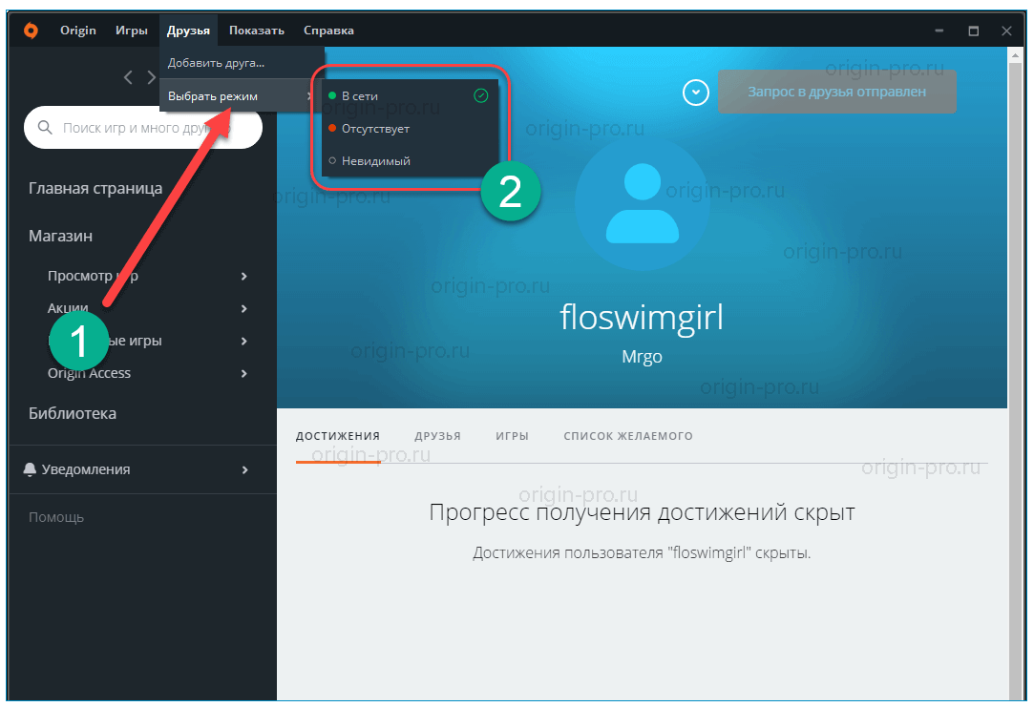Viewport: 1034px width, 707px height.
Task: Open the Библиотека section
Action: (x=72, y=413)
